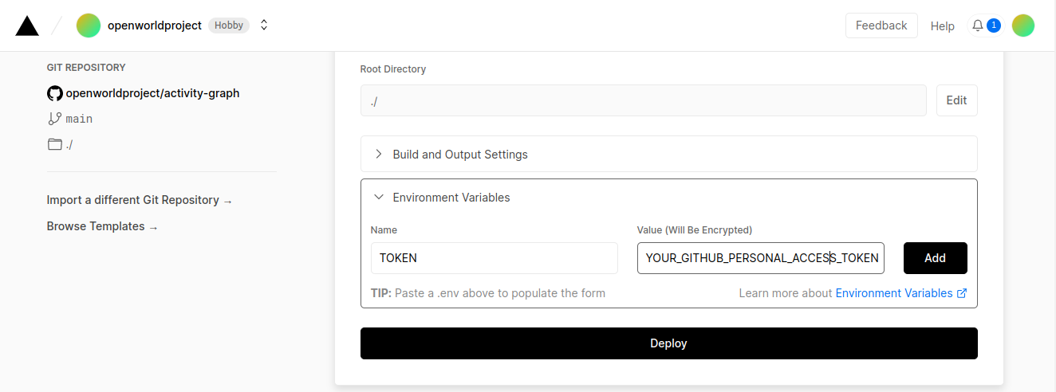Click the folder icon in the sidebar
The height and width of the screenshot is (392, 1056).
[54, 144]
